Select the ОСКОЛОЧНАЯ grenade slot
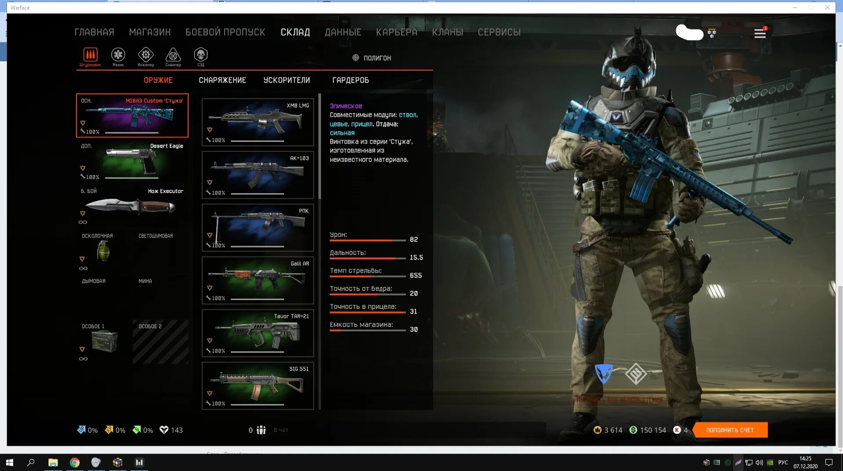Viewport: 843px width, 471px height. 104,252
